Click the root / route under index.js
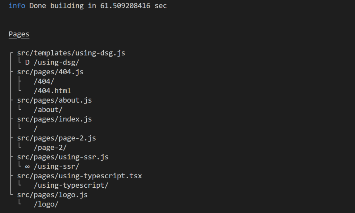 coord(36,129)
